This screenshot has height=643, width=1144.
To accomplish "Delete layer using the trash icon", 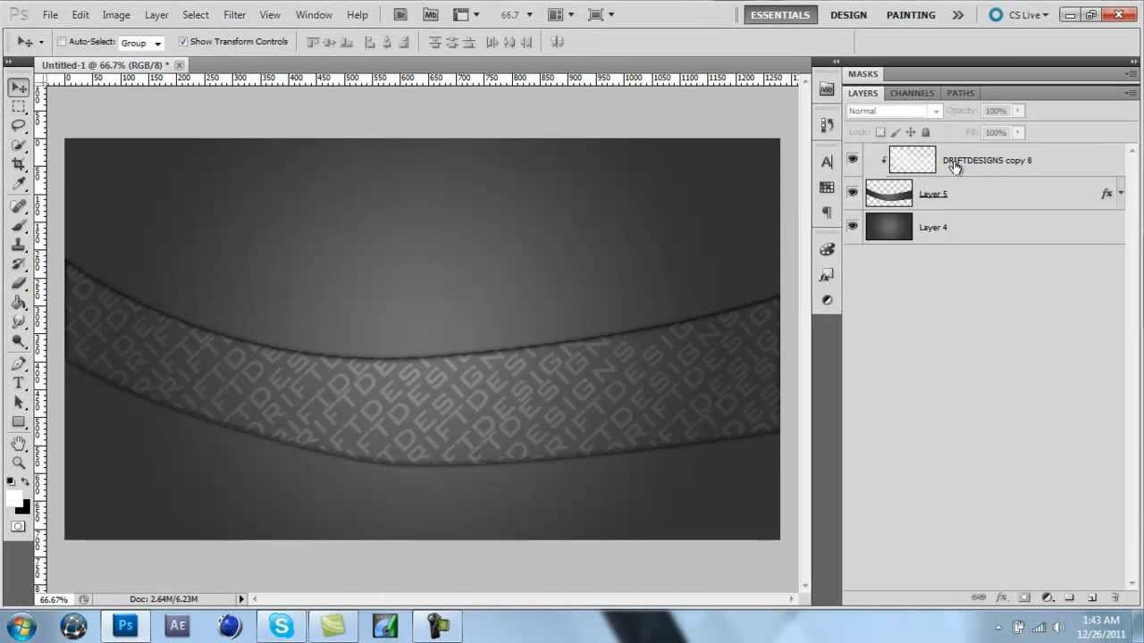I will 1115,597.
